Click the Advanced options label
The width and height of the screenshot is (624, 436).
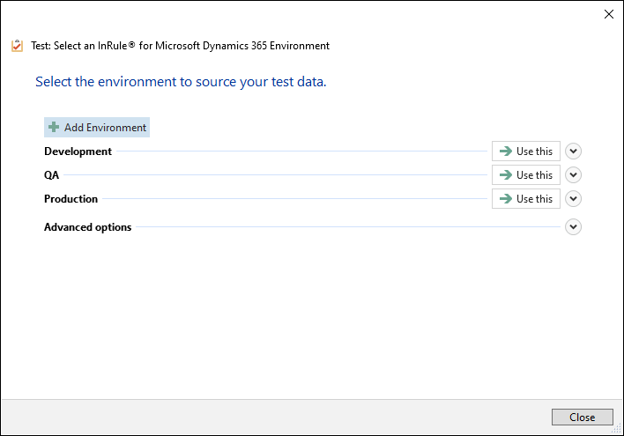(87, 227)
